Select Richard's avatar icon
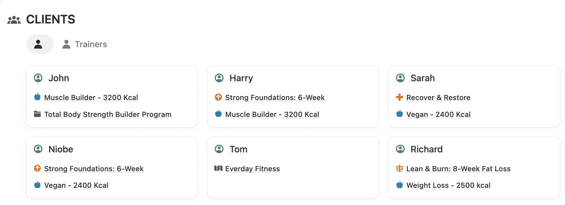565x205 pixels. click(401, 149)
